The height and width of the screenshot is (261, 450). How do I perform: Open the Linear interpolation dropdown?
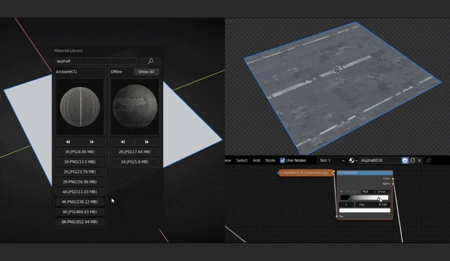[383, 192]
